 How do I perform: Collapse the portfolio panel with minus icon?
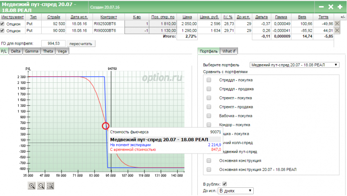pos(321,7)
